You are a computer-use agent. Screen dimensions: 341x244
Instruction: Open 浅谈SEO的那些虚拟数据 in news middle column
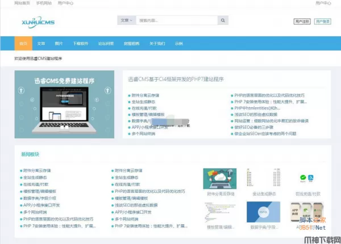(x=136, y=205)
